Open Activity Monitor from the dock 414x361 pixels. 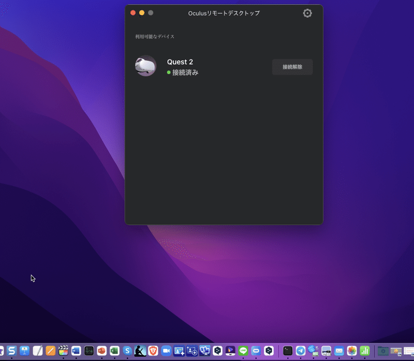click(89, 351)
